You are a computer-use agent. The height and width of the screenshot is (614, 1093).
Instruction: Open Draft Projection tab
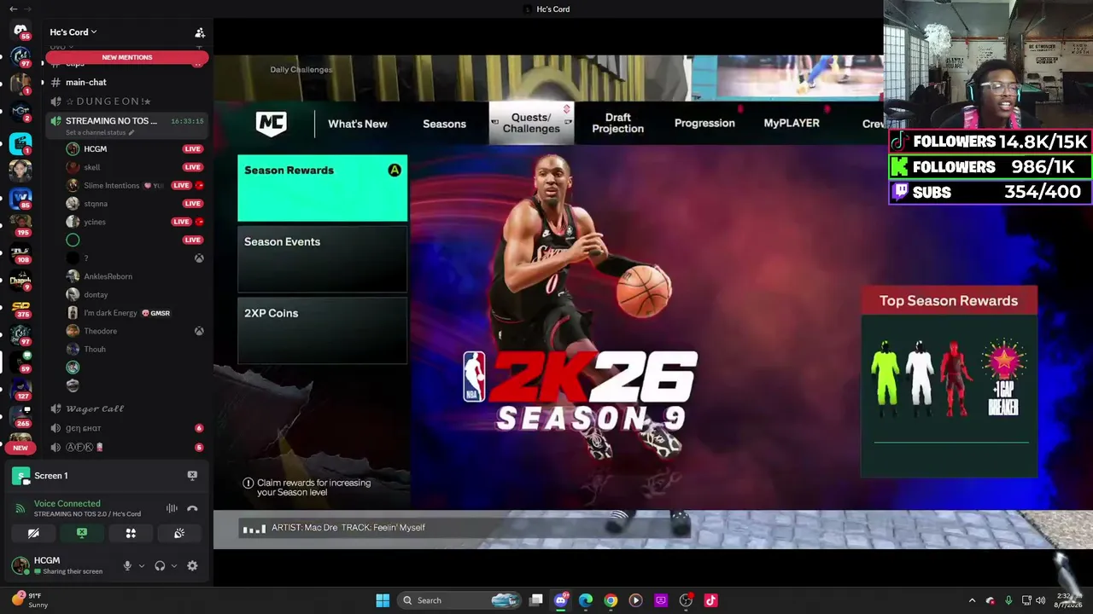point(618,123)
